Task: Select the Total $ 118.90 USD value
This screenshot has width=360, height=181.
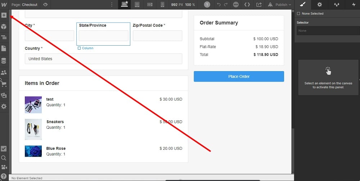Action: (266, 55)
